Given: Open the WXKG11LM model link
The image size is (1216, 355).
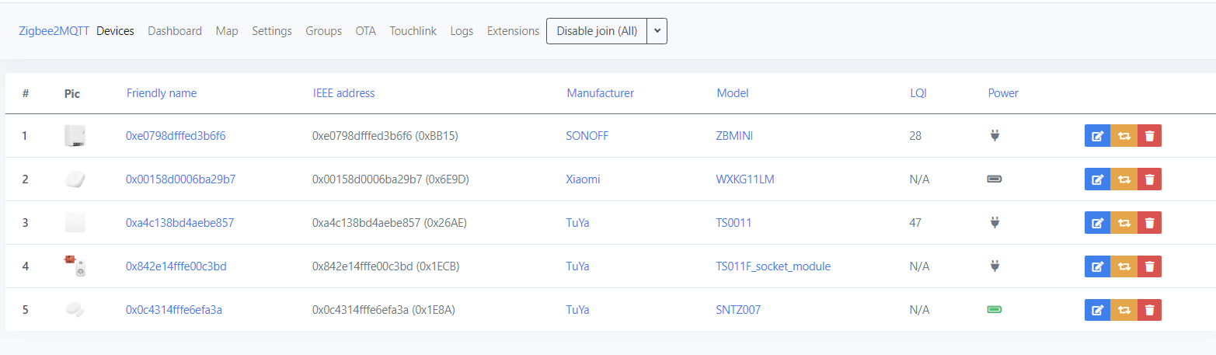Looking at the screenshot, I should (745, 179).
